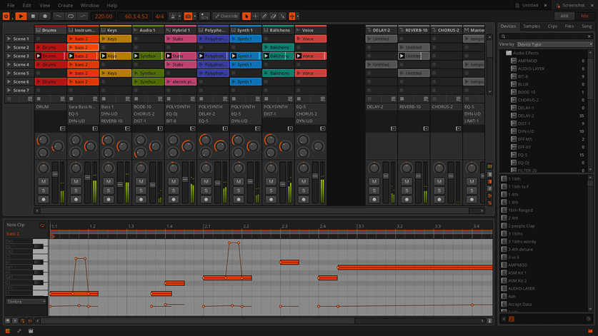Toggle the metronome icon

[x=173, y=16]
